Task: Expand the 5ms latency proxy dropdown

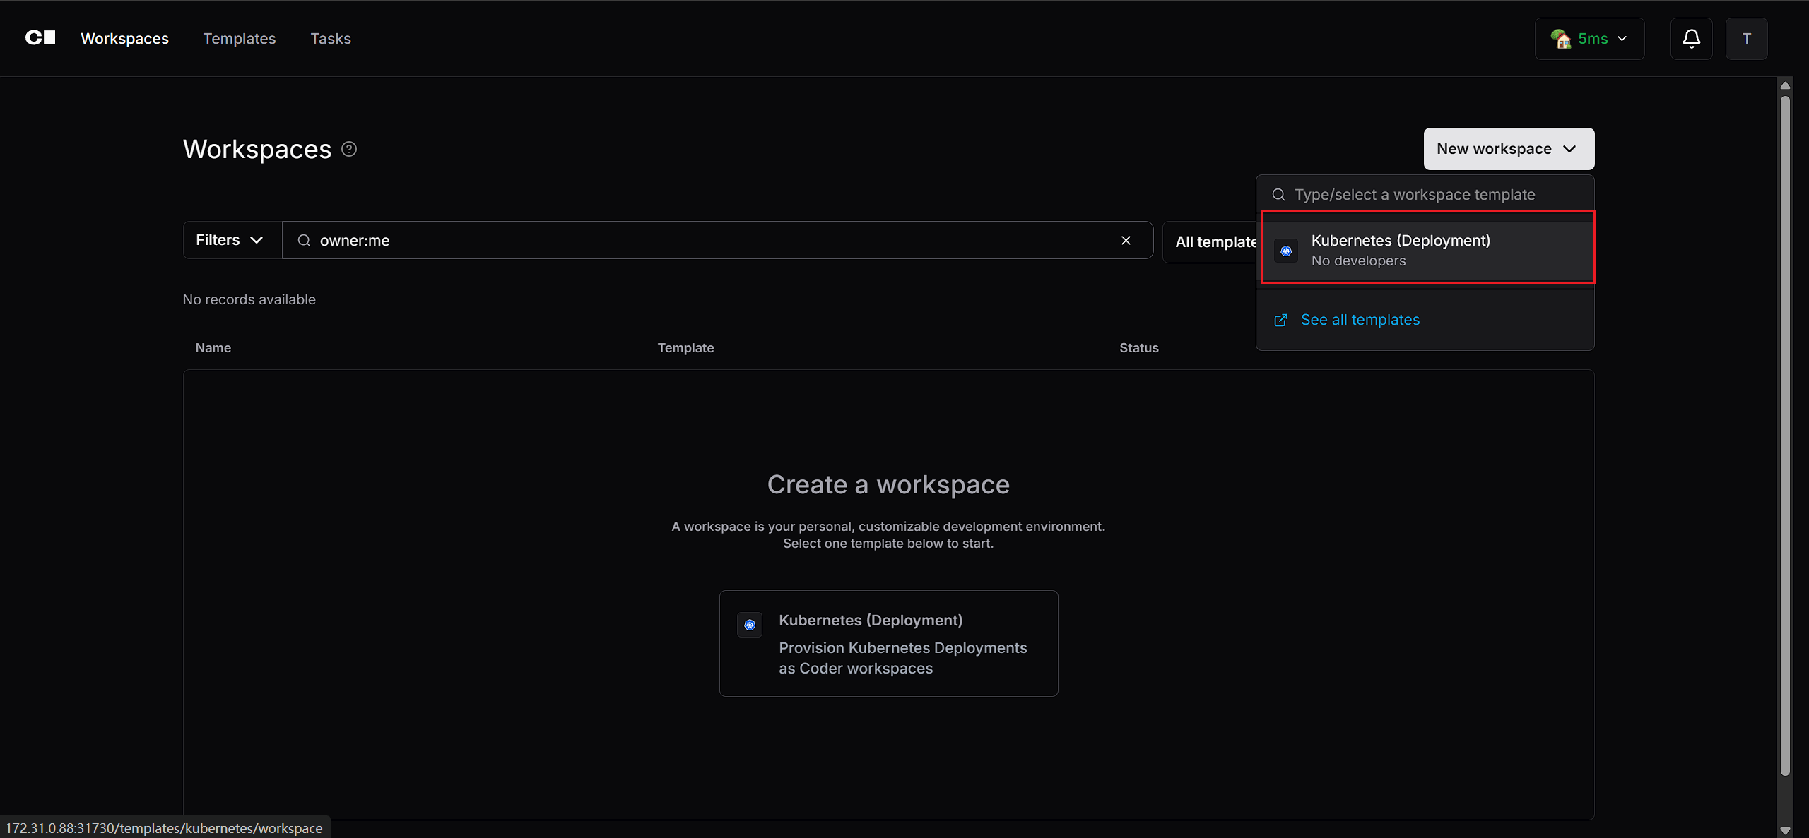Action: [1589, 39]
